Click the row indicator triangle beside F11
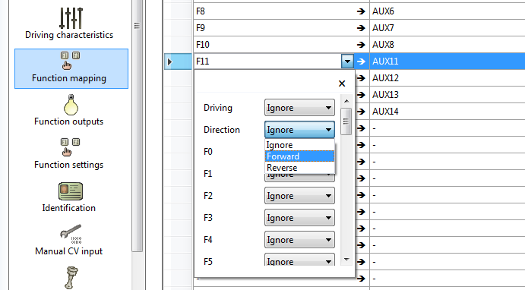525x290 pixels. 169,61
